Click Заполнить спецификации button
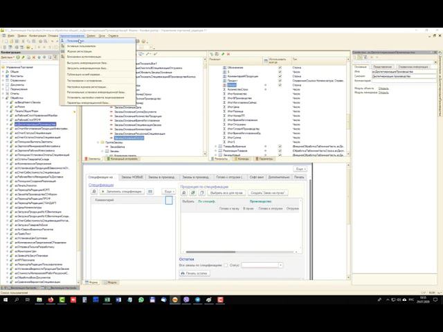Viewport: 443px width, 332px height. [122, 192]
